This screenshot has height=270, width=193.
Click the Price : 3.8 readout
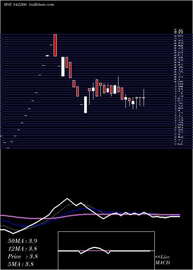point(23,256)
